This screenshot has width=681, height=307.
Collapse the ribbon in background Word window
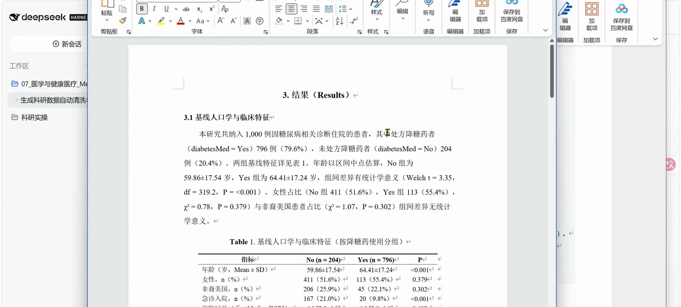coord(655,39)
